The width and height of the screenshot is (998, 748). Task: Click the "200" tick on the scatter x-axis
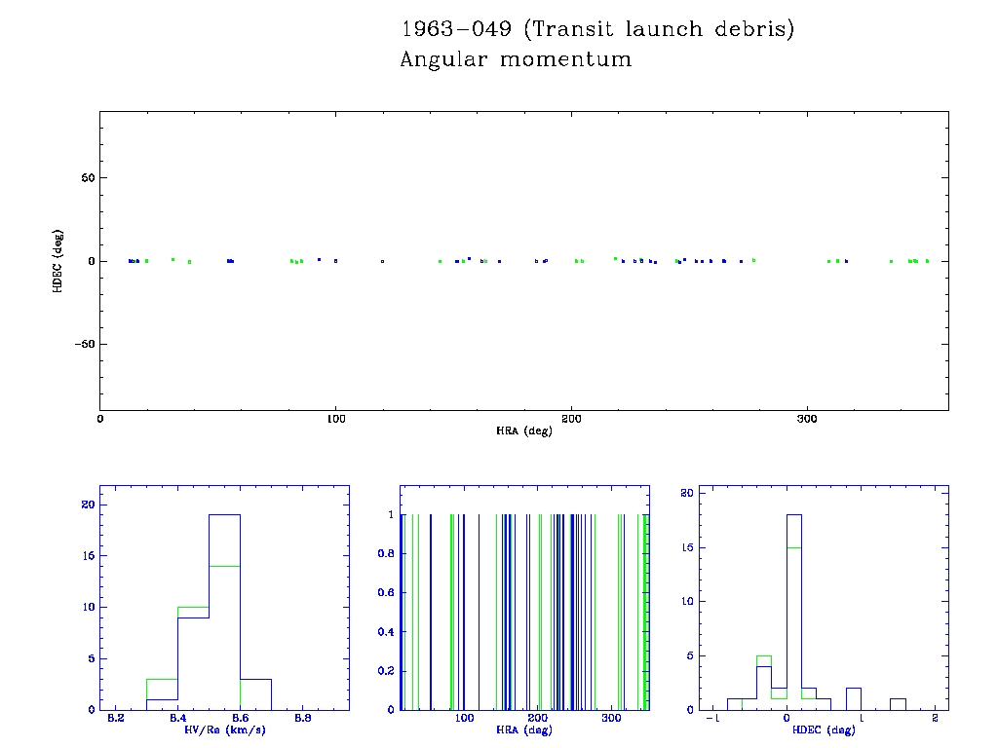(571, 419)
